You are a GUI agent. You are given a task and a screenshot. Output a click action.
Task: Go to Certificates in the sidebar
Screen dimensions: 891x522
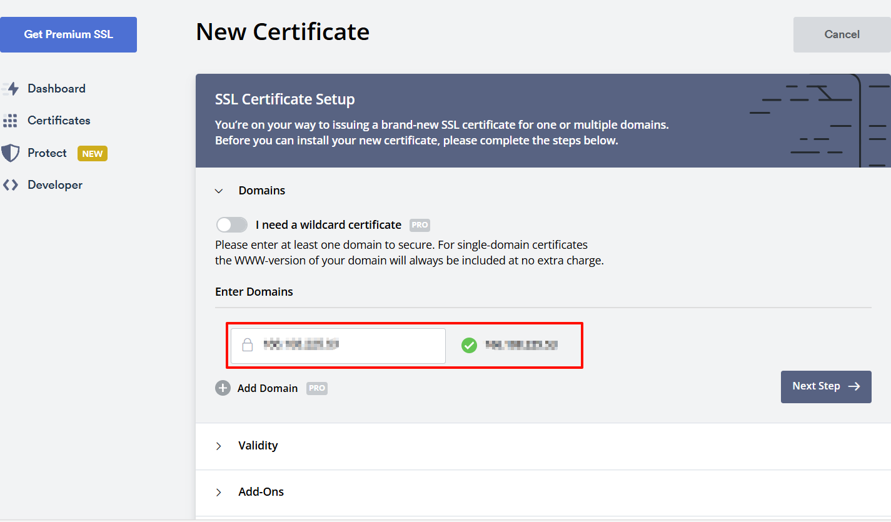(x=59, y=121)
